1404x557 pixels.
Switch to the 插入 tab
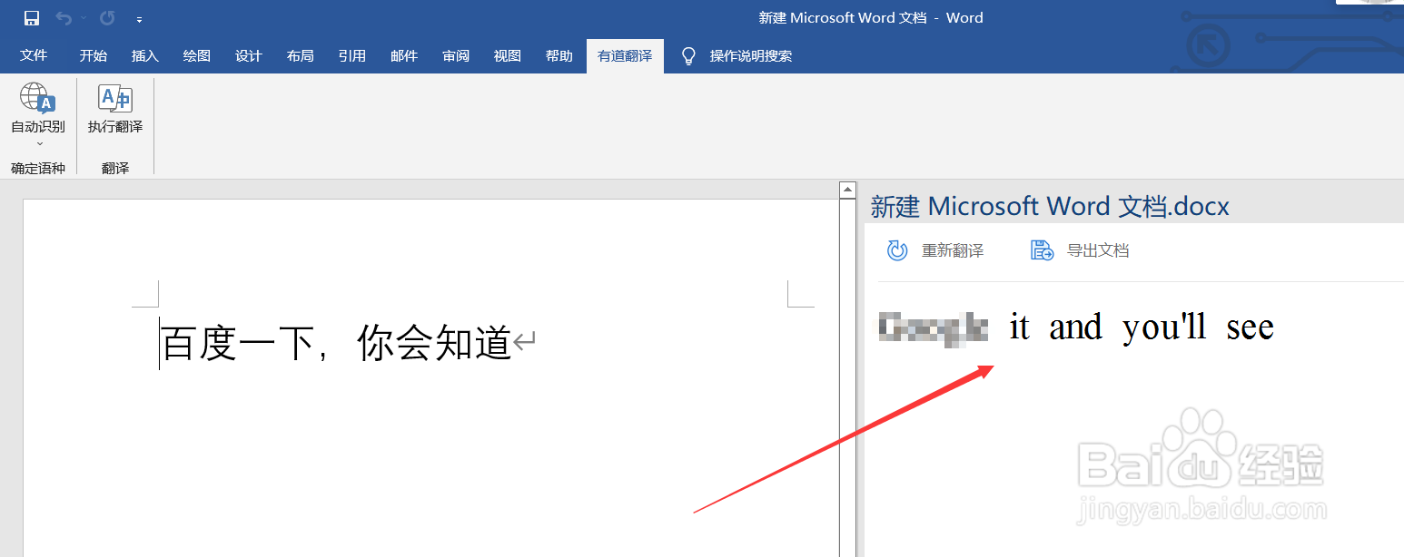click(x=145, y=55)
